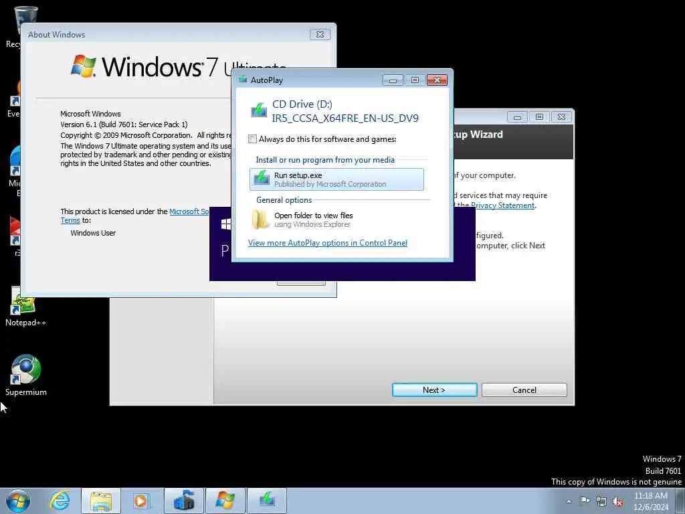Open the taskbar clock showing 11:18 AM
The image size is (685, 514).
651,501
